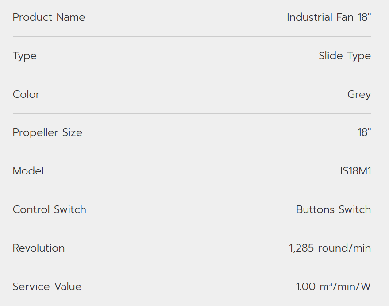Select the 'Industrial Fan 18"' product name value
This screenshot has height=306, width=389.
click(x=329, y=18)
